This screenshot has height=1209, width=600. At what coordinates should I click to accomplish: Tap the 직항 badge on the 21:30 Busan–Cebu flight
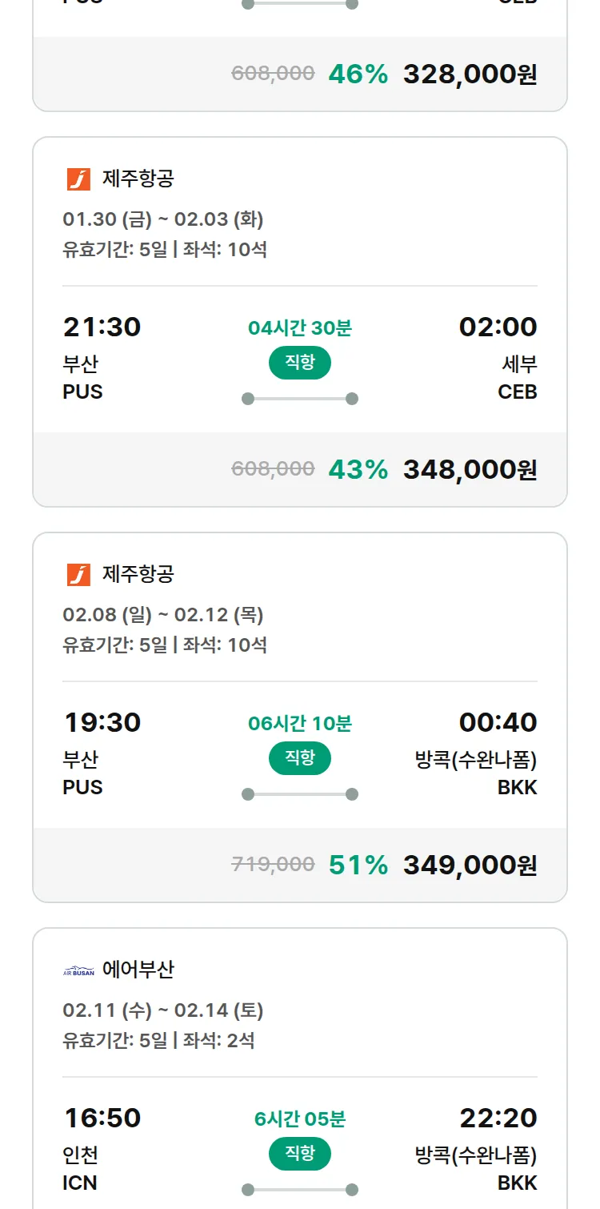pyautogui.click(x=300, y=363)
